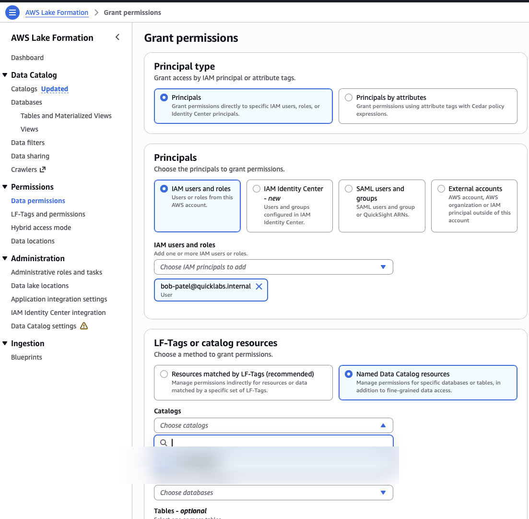Collapse the Ingestion section
Image resolution: width=529 pixels, height=519 pixels.
[x=5, y=343]
